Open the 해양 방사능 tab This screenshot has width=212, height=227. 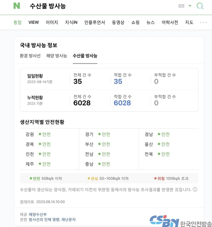click(x=57, y=56)
